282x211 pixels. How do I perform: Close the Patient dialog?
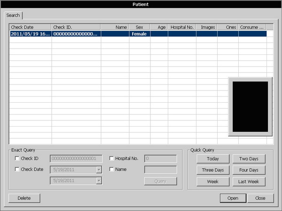point(260,198)
